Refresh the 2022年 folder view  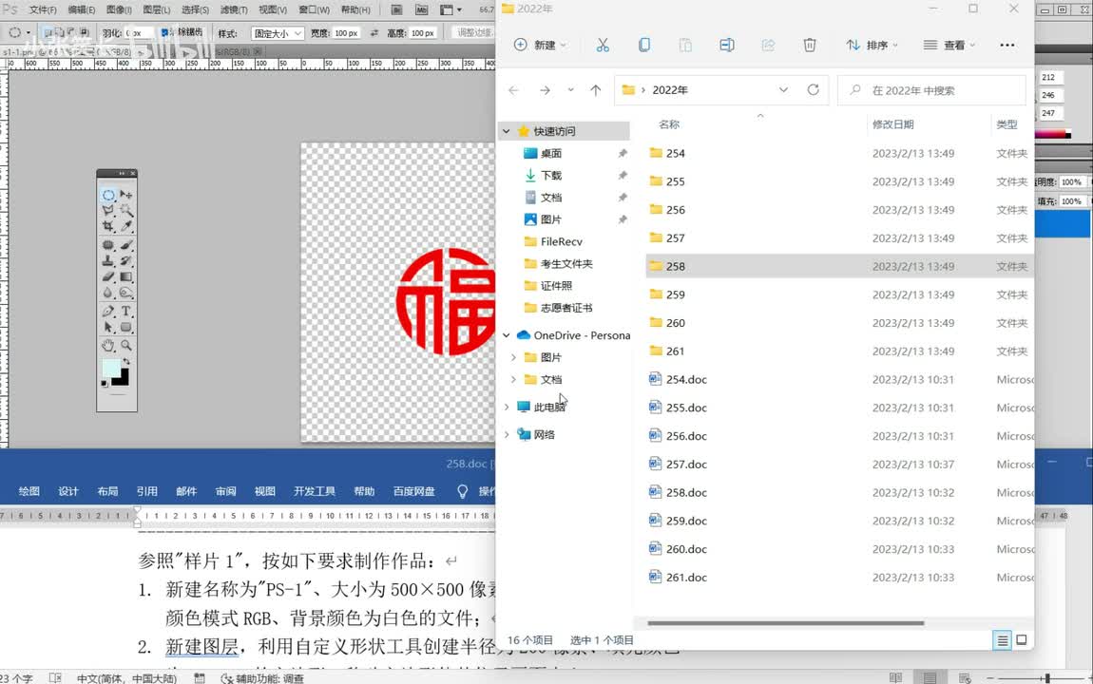pos(813,90)
